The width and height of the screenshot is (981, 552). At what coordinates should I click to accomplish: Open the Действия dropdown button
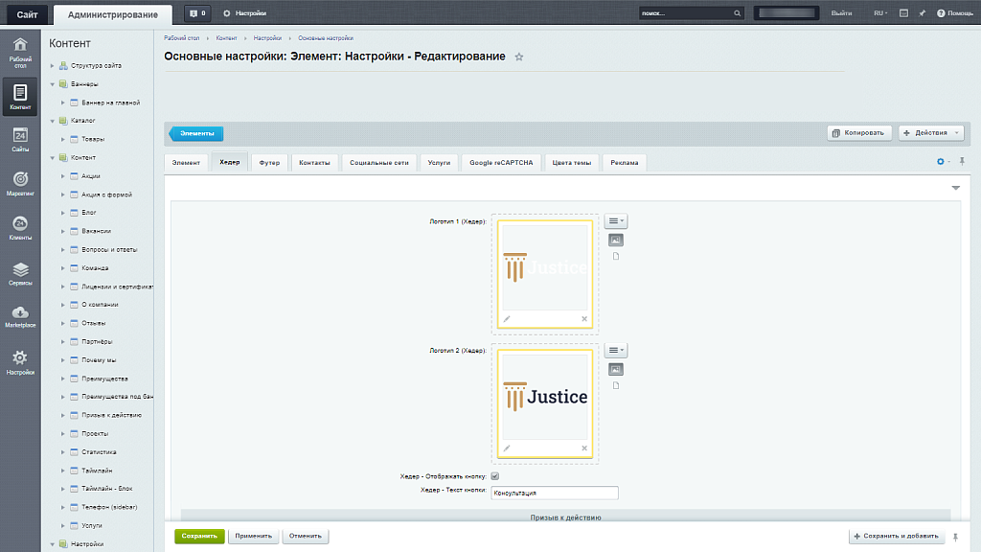(x=931, y=133)
